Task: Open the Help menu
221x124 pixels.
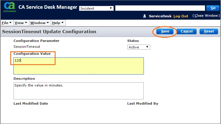Action: [58, 23]
